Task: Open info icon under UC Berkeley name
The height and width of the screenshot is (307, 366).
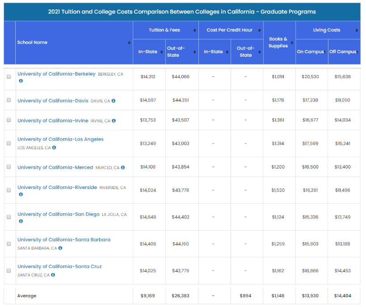Action: pos(21,81)
